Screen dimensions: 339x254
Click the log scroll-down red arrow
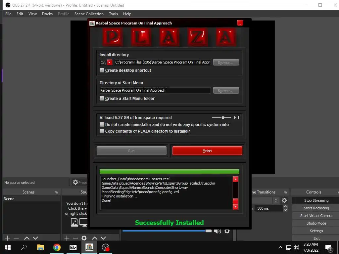tap(235, 207)
